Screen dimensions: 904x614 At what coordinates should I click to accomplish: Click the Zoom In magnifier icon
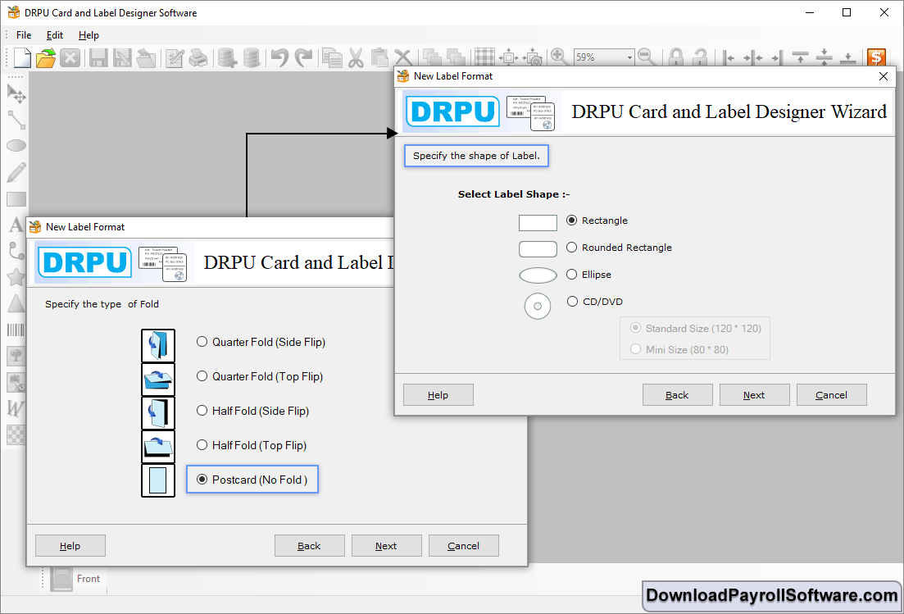coord(559,57)
